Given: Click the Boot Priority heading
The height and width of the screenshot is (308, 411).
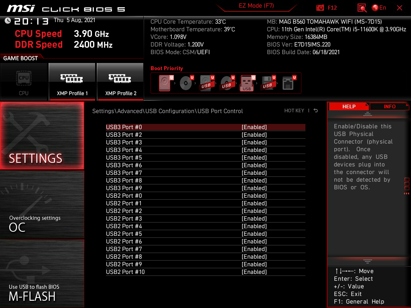Looking at the screenshot, I should pos(167,68).
